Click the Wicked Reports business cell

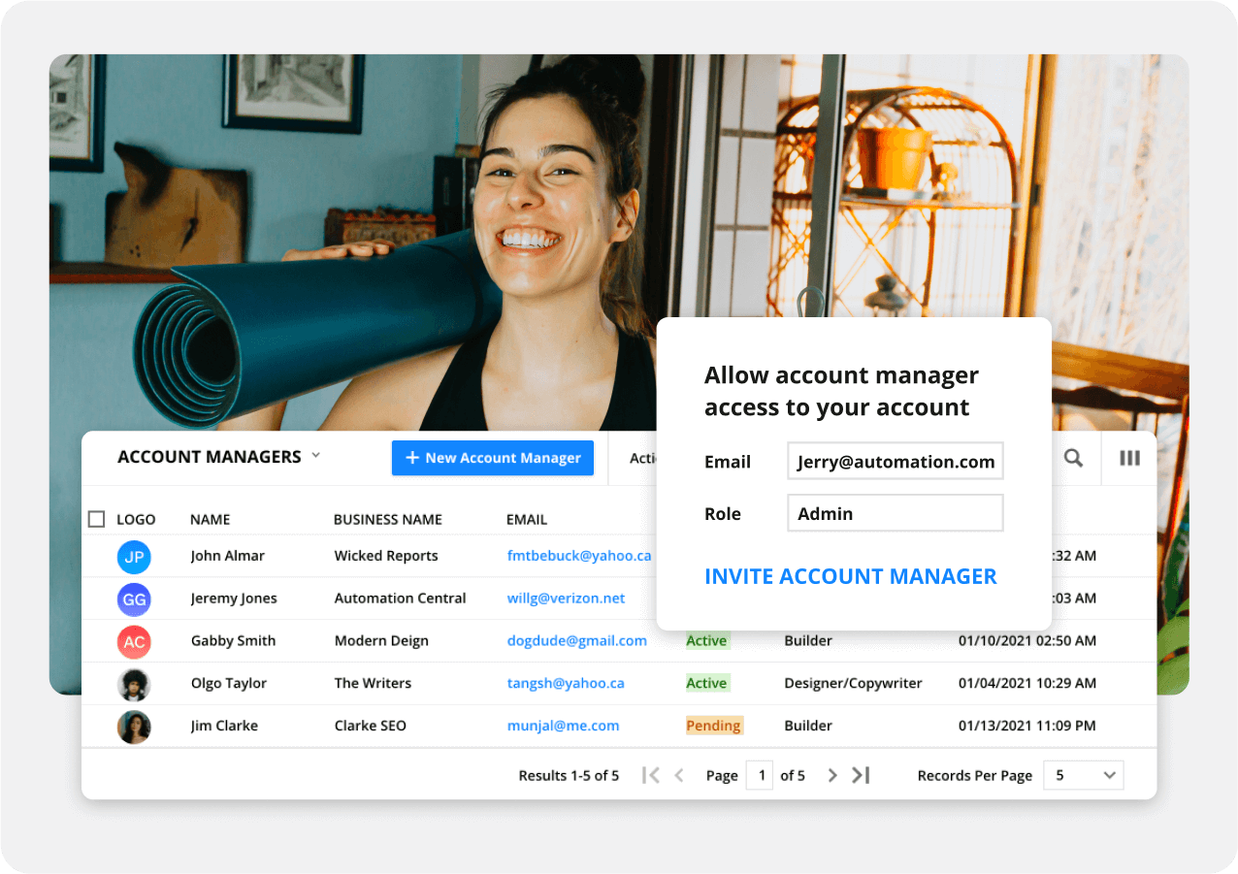click(x=386, y=556)
